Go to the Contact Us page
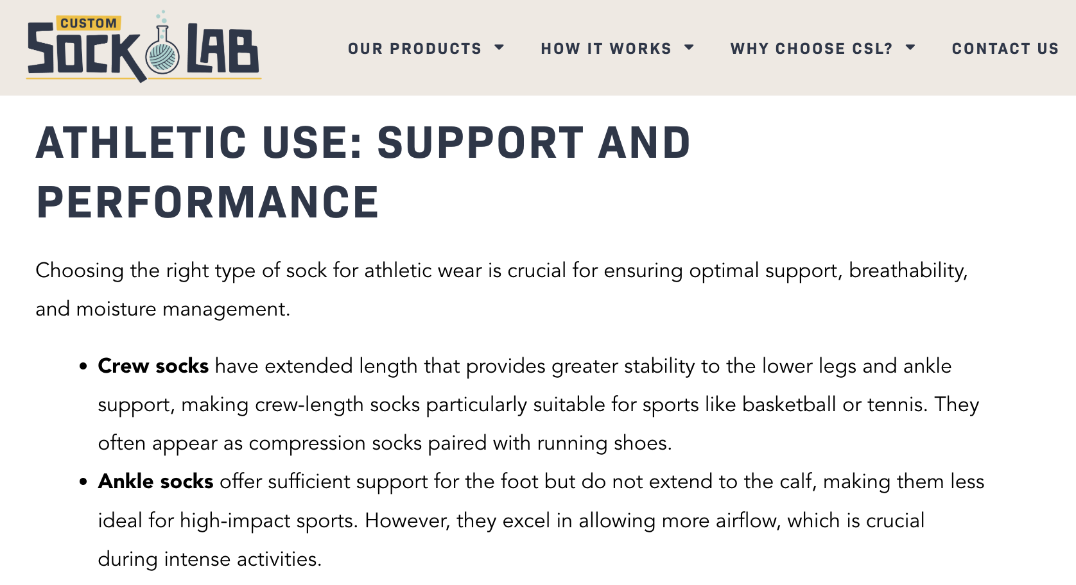1076x585 pixels. tap(1005, 49)
